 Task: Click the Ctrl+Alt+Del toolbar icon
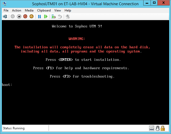pos(5,16)
